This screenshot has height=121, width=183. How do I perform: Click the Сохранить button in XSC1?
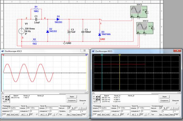(x=164, y=101)
